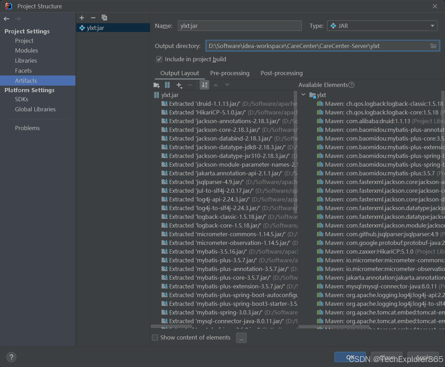Select Extracted 'jul-to-slf4j-2.0.17.jar/' entry

click(229, 191)
